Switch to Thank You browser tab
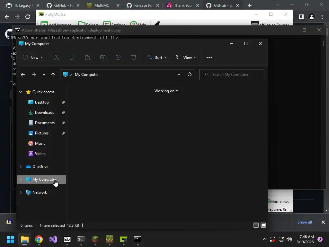This screenshot has width=329, height=247. [183, 5]
